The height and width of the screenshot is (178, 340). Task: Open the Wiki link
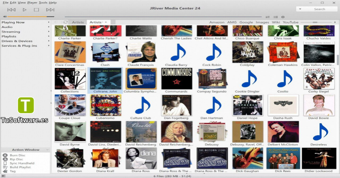click(x=276, y=22)
